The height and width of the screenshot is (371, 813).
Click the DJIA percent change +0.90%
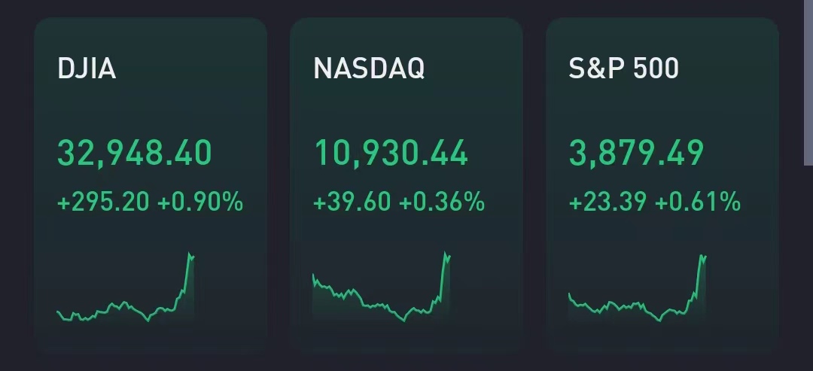pos(200,202)
